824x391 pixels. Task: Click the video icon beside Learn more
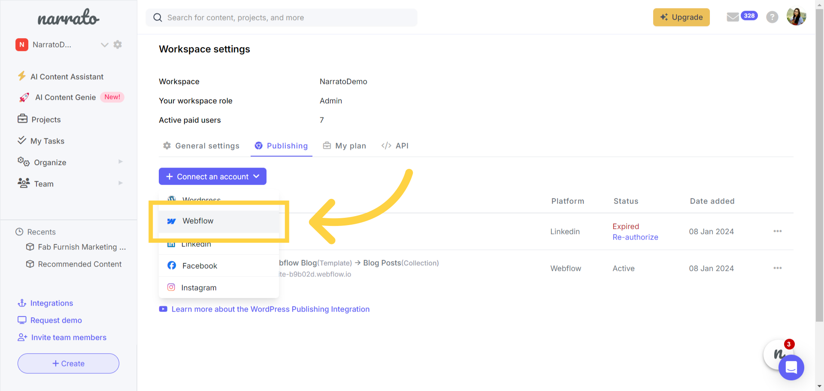(x=163, y=309)
